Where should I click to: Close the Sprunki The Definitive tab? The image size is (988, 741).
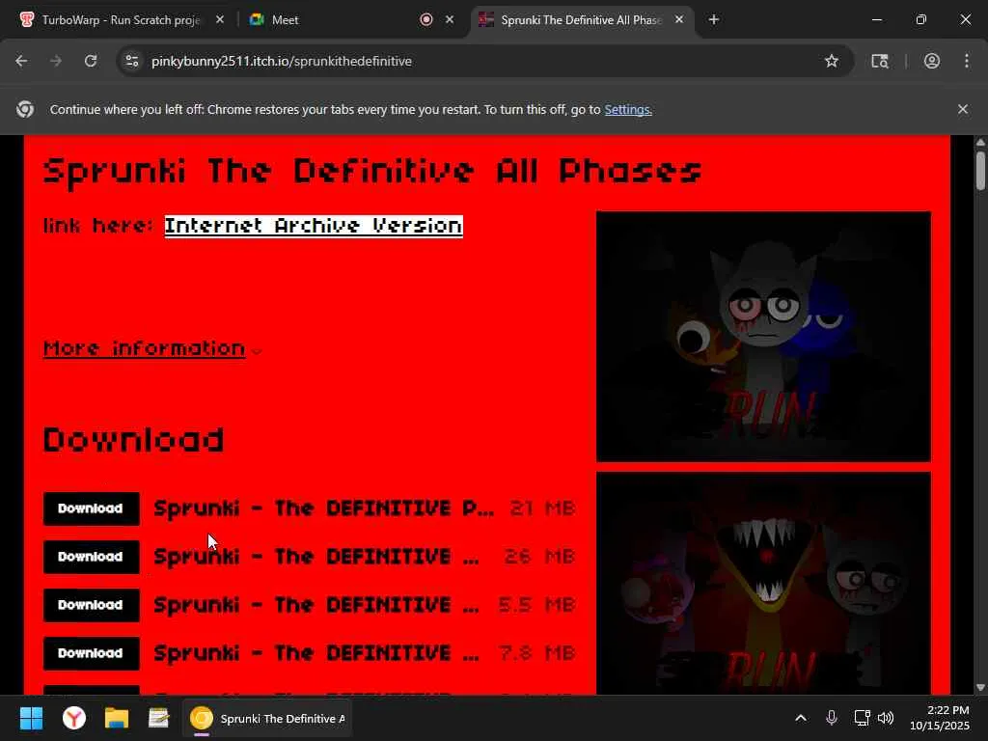679,19
